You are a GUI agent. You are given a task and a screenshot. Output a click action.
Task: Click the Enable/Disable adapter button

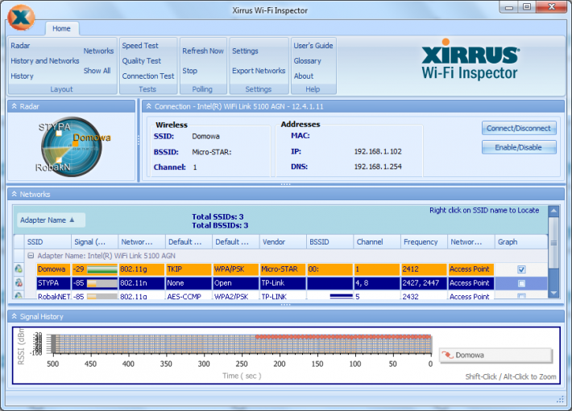pos(519,147)
